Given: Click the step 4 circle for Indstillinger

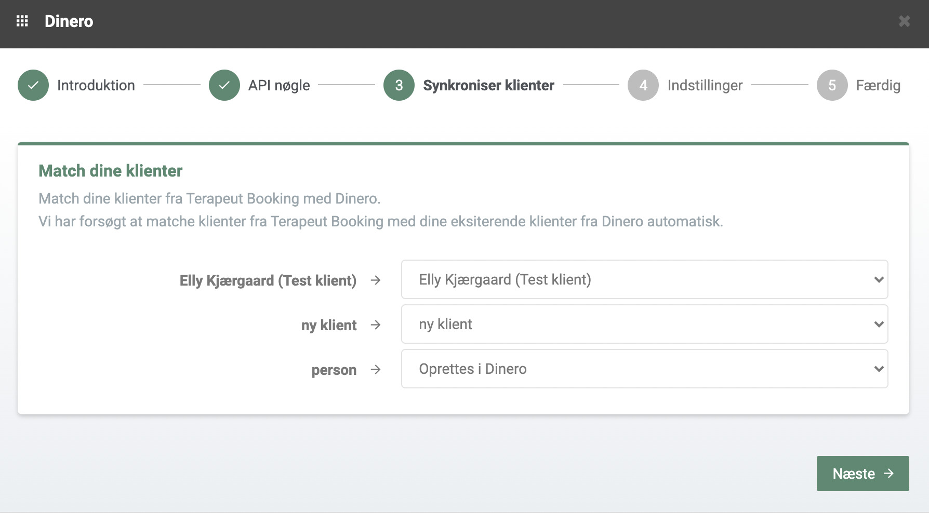Looking at the screenshot, I should pos(643,85).
